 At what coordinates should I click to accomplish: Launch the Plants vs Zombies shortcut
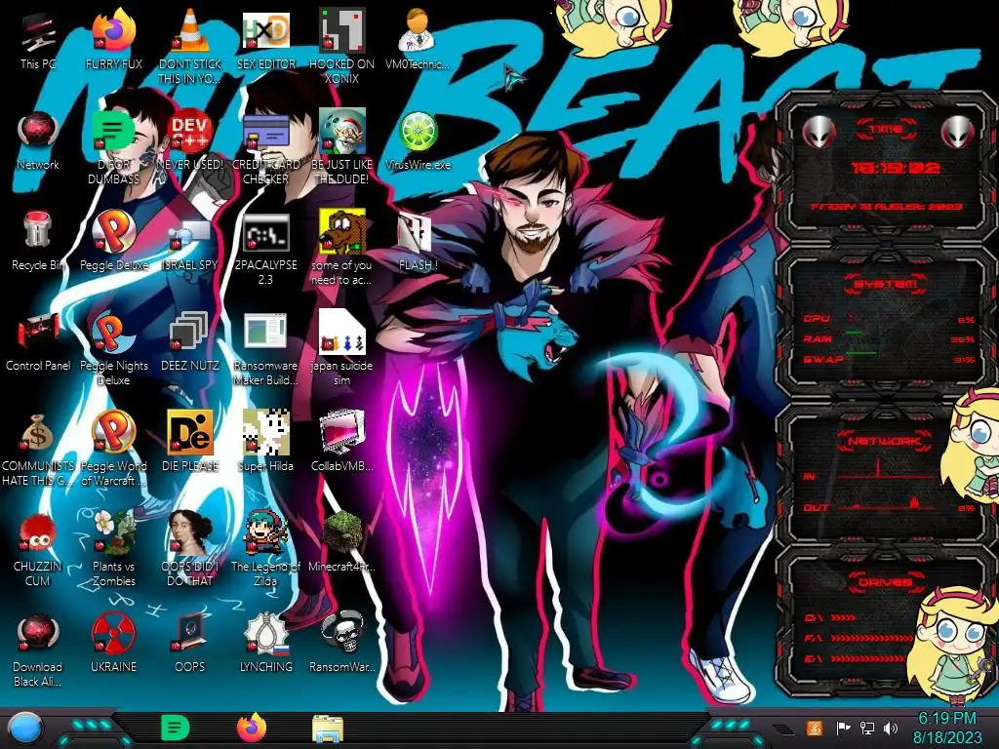tap(113, 549)
